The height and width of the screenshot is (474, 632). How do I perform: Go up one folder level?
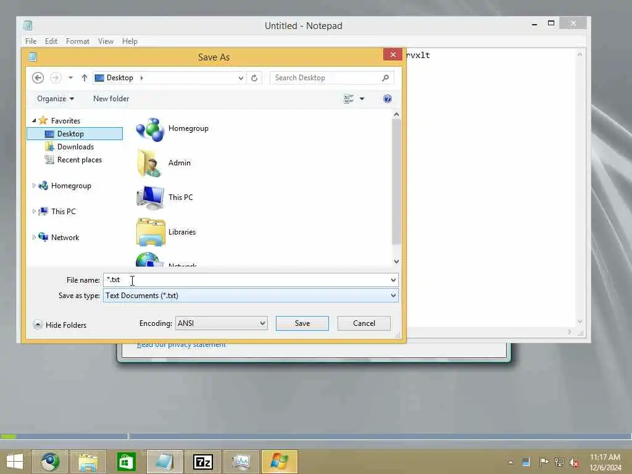[x=84, y=78]
